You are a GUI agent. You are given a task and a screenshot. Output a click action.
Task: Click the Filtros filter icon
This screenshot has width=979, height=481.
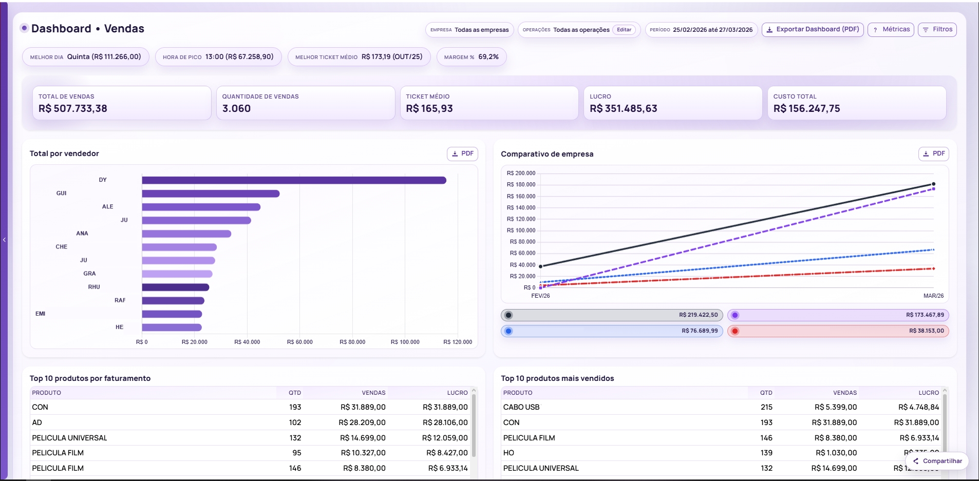[x=926, y=29]
